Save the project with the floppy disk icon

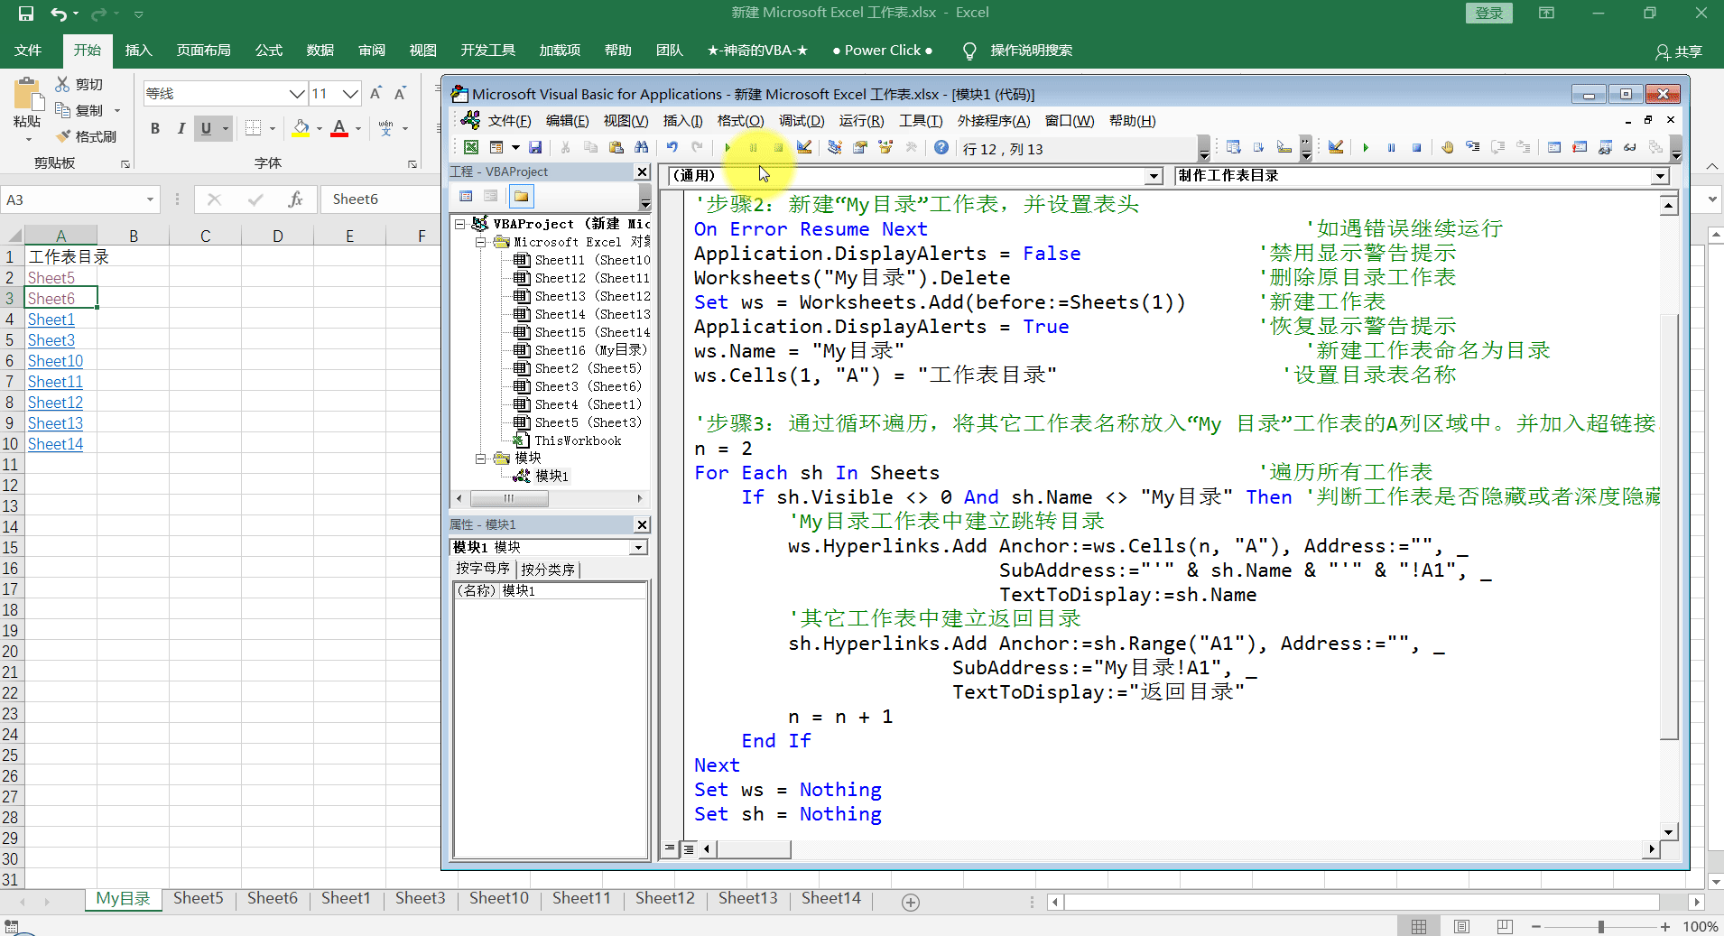pyautogui.click(x=535, y=147)
